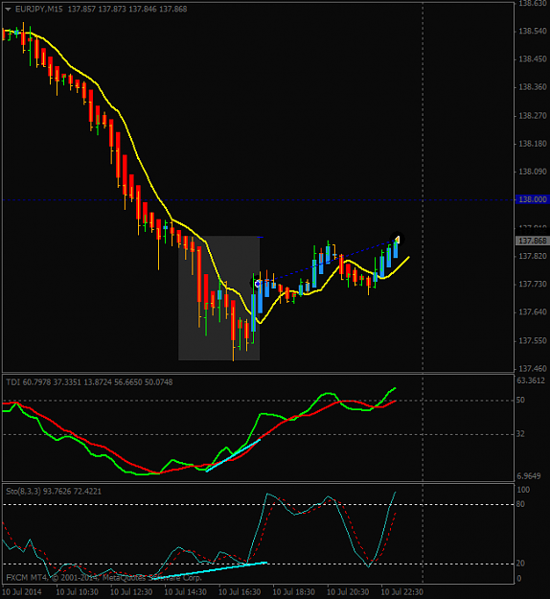Click the Sto(8,3,3) indicator label
The width and height of the screenshot is (550, 599).
tap(54, 492)
